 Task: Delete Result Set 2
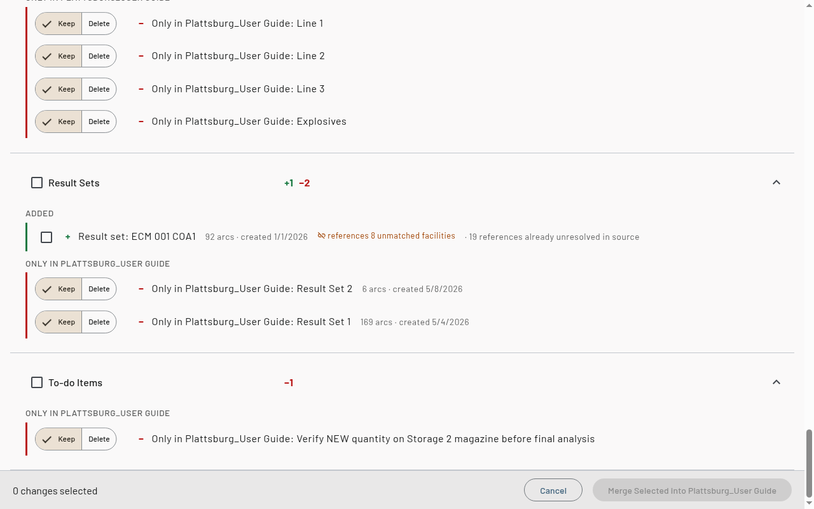tap(99, 289)
